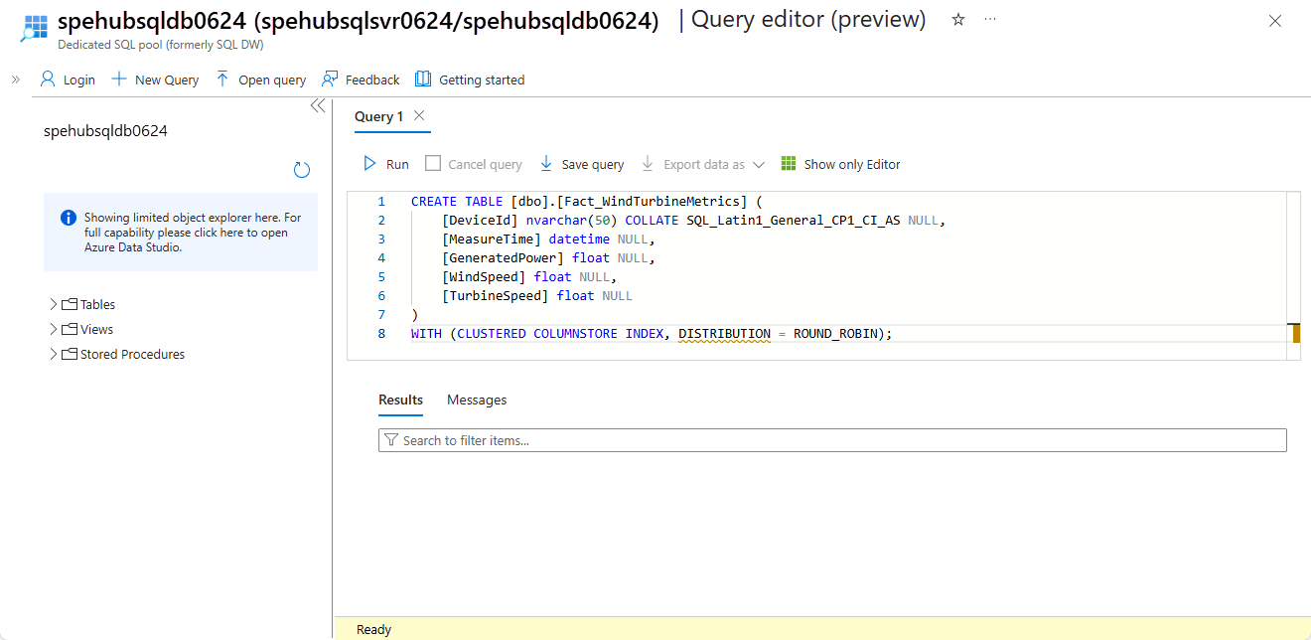The height and width of the screenshot is (640, 1311).
Task: Click the Save query icon
Action: [x=581, y=163]
